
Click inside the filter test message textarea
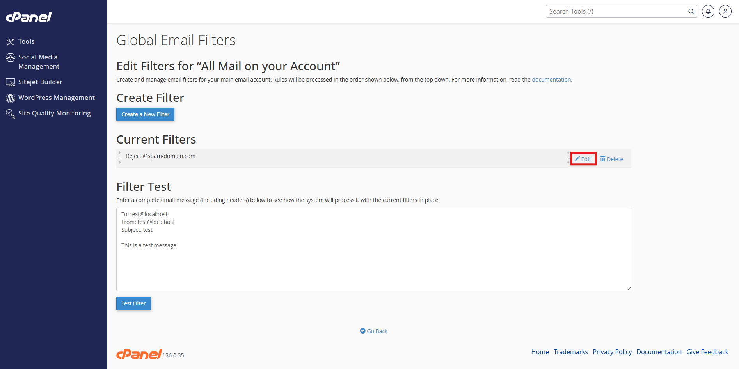[x=374, y=249]
